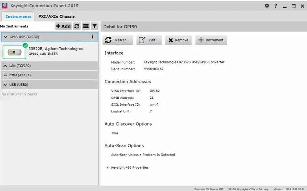307x191 pixels.
Task: Click the + Instrument button
Action: (211, 40)
